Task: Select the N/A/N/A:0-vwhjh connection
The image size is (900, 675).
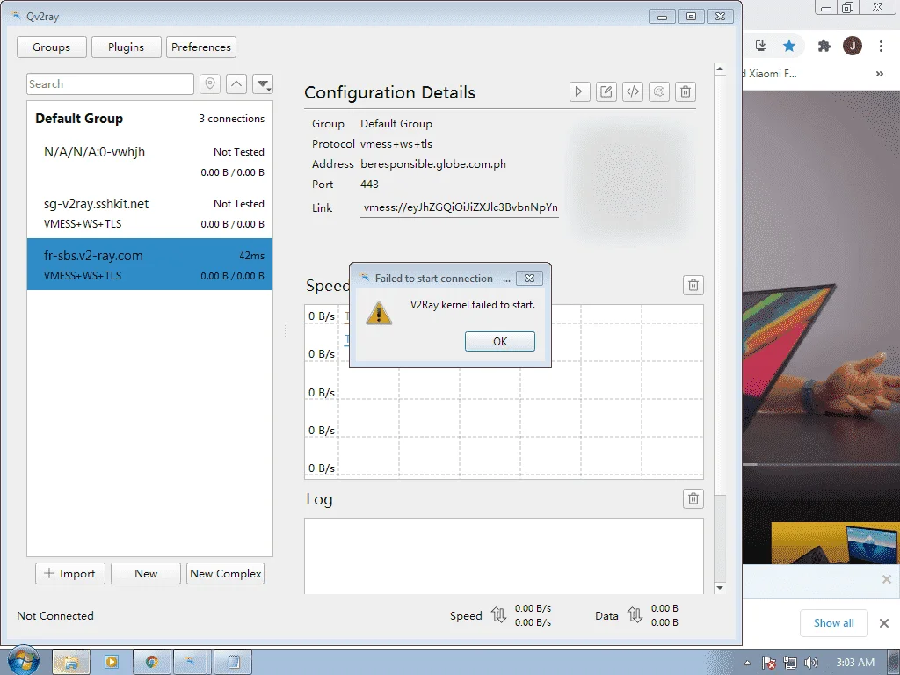Action: click(149, 161)
